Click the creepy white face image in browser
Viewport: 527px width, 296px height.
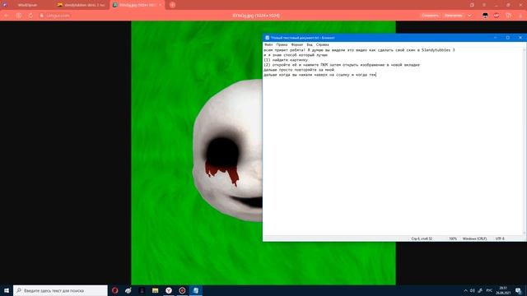pyautogui.click(x=227, y=150)
